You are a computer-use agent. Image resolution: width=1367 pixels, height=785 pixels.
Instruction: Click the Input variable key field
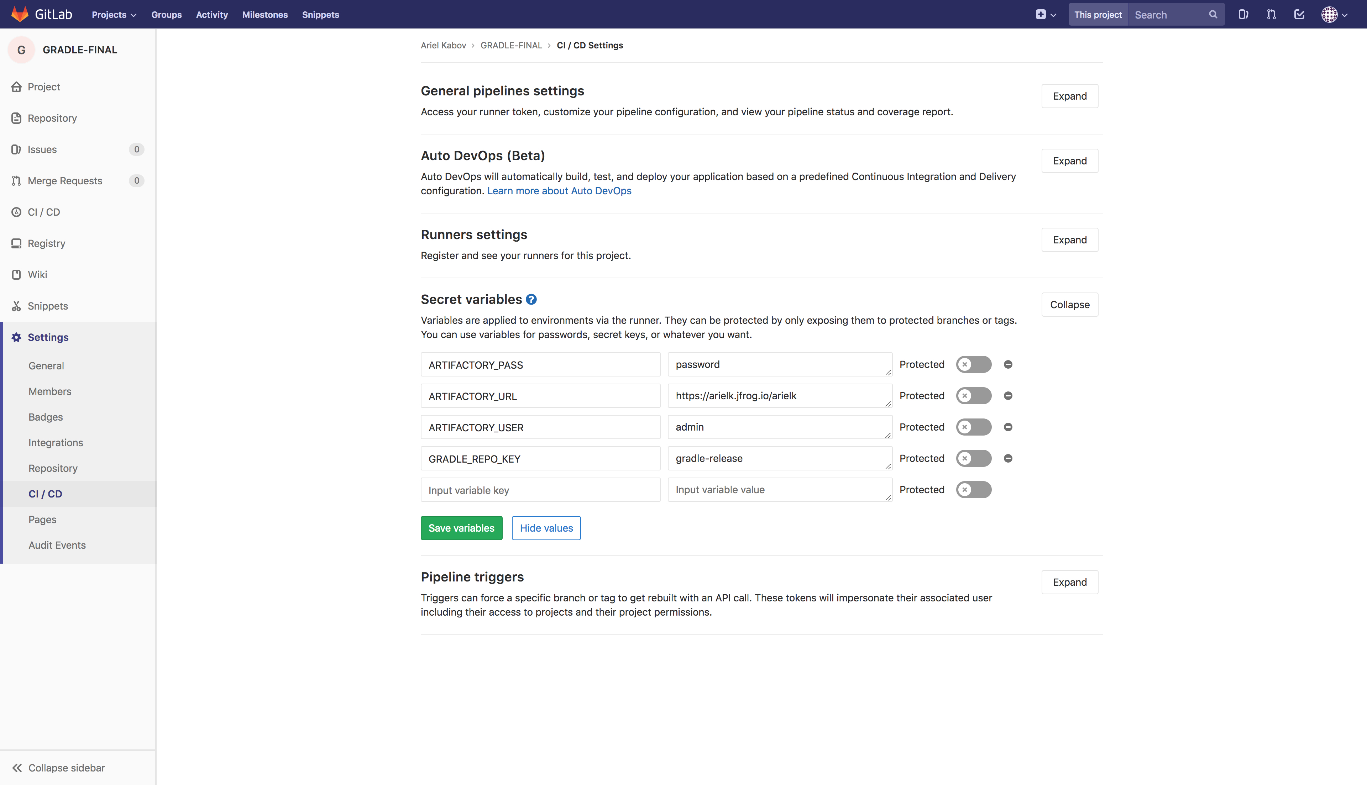tap(540, 490)
